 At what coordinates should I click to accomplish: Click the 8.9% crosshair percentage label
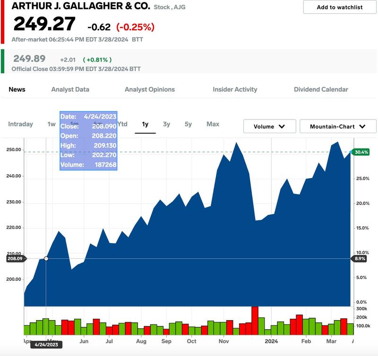coord(360,259)
